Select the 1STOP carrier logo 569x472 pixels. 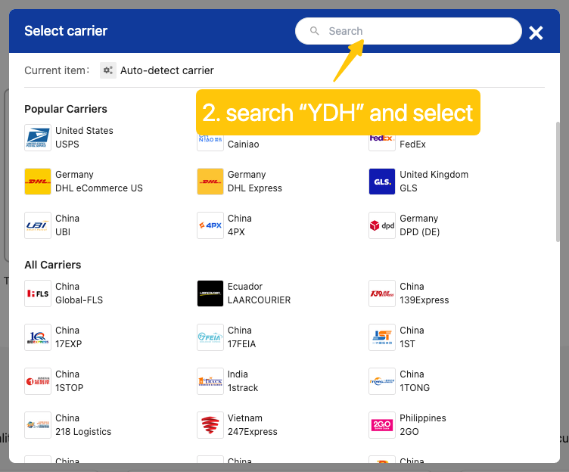click(38, 381)
